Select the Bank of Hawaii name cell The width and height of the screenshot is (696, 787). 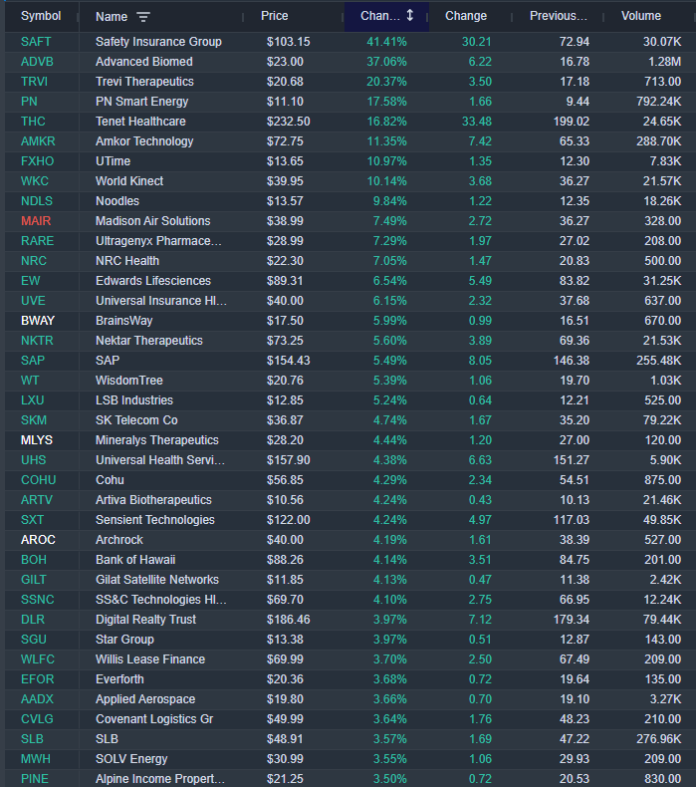tap(135, 560)
